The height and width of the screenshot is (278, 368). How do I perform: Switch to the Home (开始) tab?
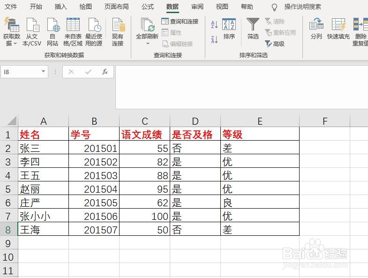coord(36,7)
